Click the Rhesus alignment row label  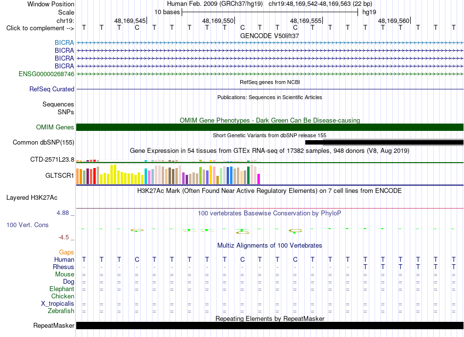pyautogui.click(x=63, y=267)
